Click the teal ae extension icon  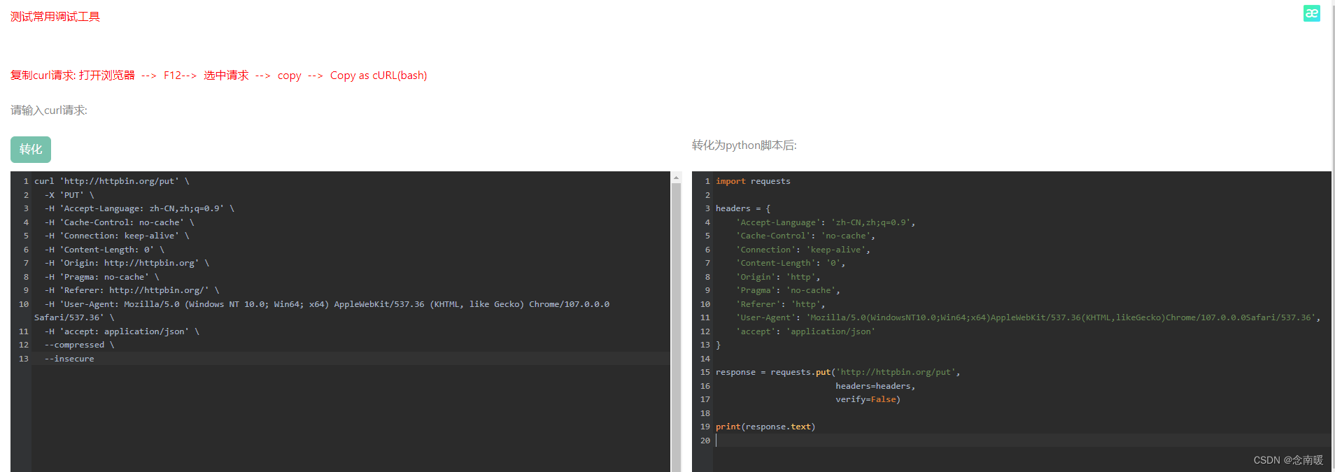(x=1312, y=13)
